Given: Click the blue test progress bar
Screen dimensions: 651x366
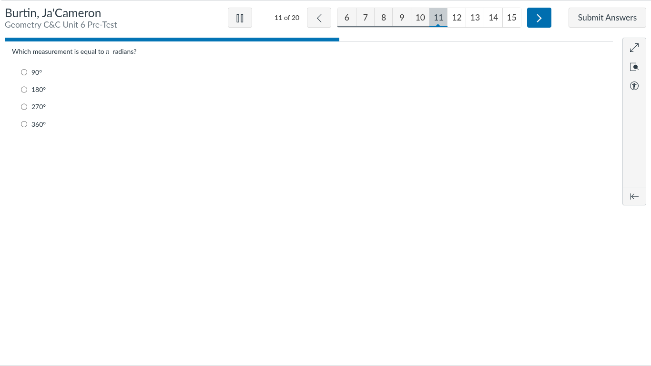Looking at the screenshot, I should pos(172,40).
